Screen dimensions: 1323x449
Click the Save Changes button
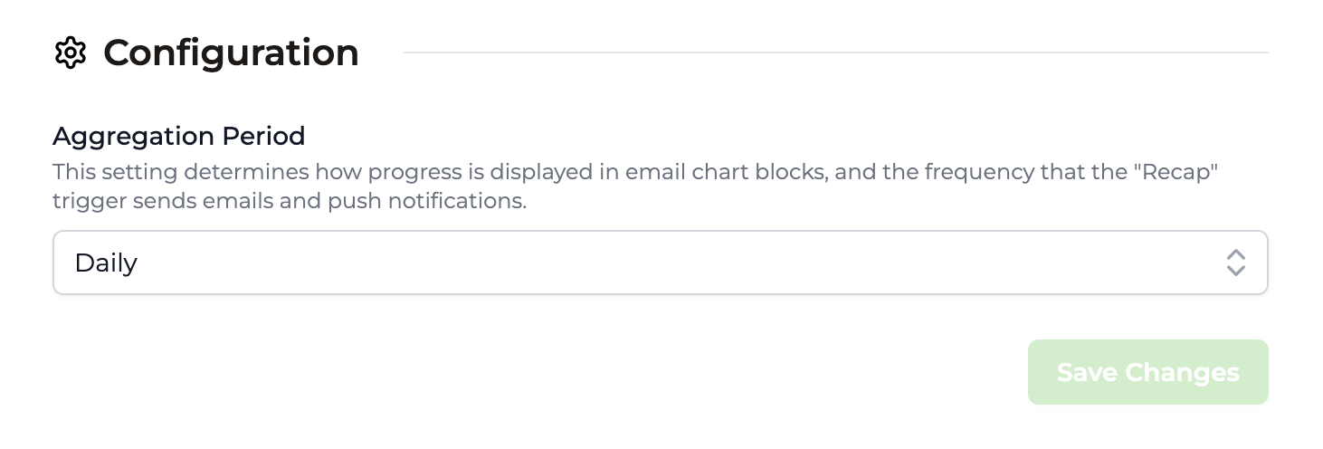tap(1147, 372)
